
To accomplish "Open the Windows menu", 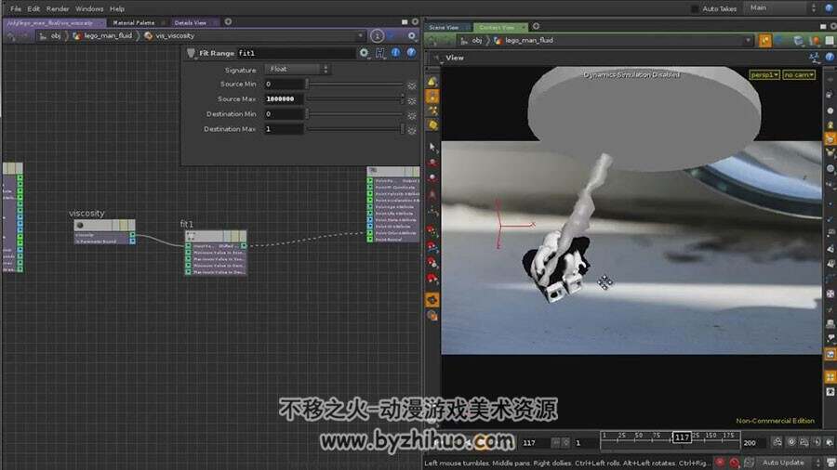I will coord(89,8).
